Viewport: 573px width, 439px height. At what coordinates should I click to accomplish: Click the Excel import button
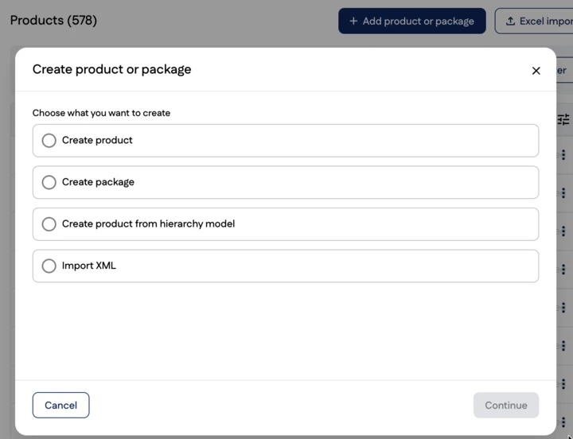[534, 21]
